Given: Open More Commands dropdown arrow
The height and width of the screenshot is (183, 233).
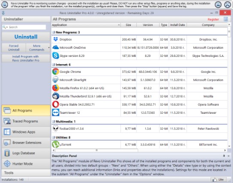Looking at the screenshot, I should [49, 47].
